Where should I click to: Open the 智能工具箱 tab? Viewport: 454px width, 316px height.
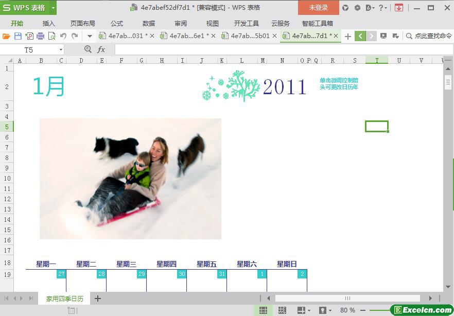[x=317, y=24]
